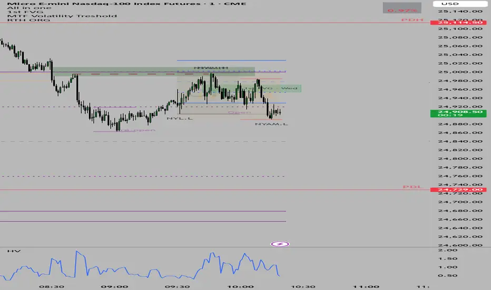The width and height of the screenshot is (491, 290).
Task: Click the 'RTH ORG' indicator legend
Action: [28, 20]
